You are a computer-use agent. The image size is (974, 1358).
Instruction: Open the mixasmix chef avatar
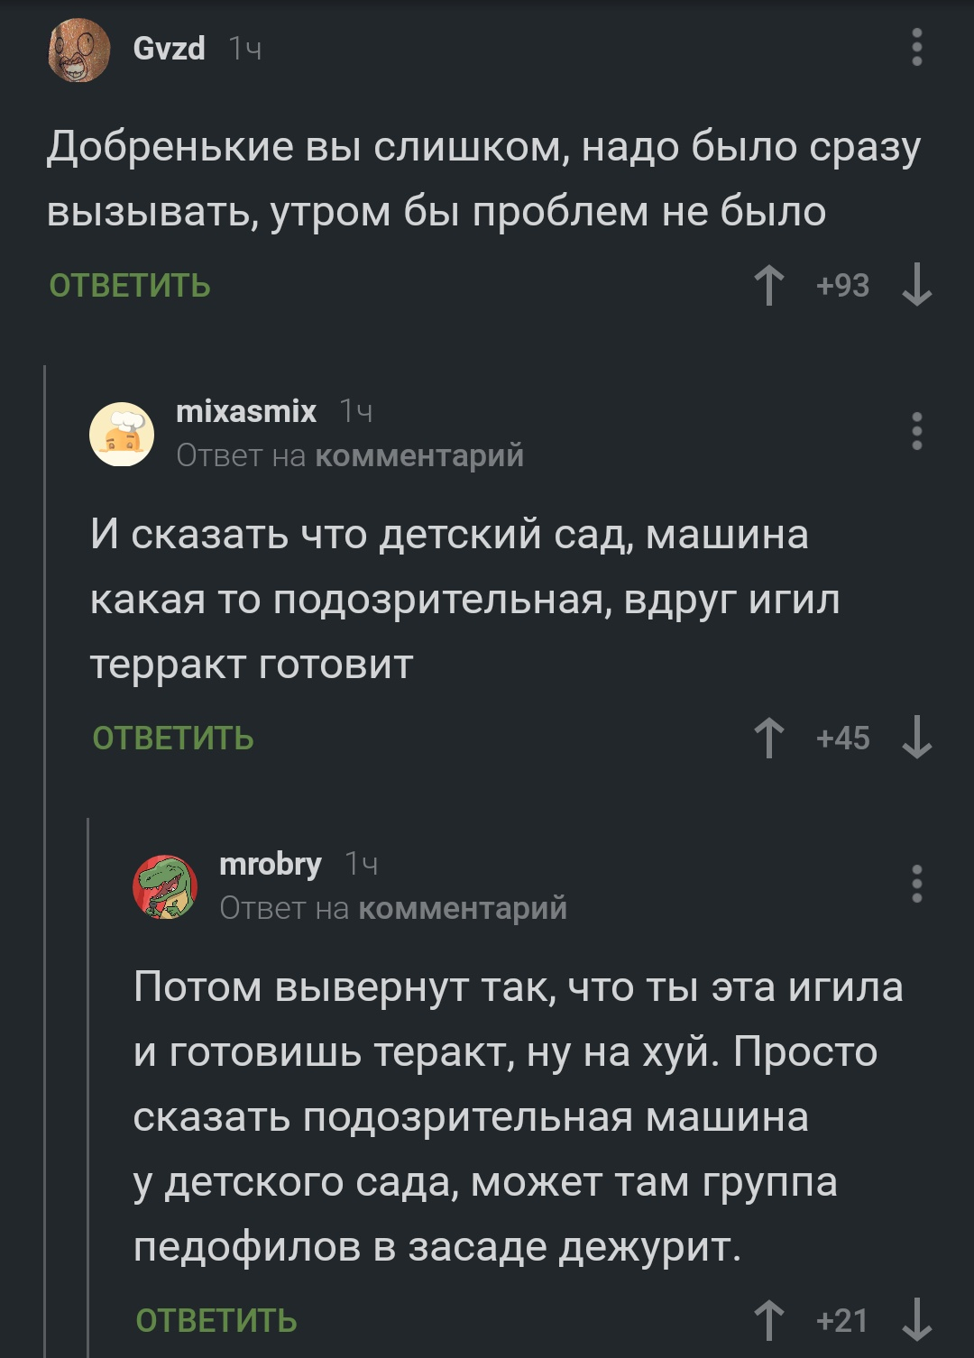point(122,434)
